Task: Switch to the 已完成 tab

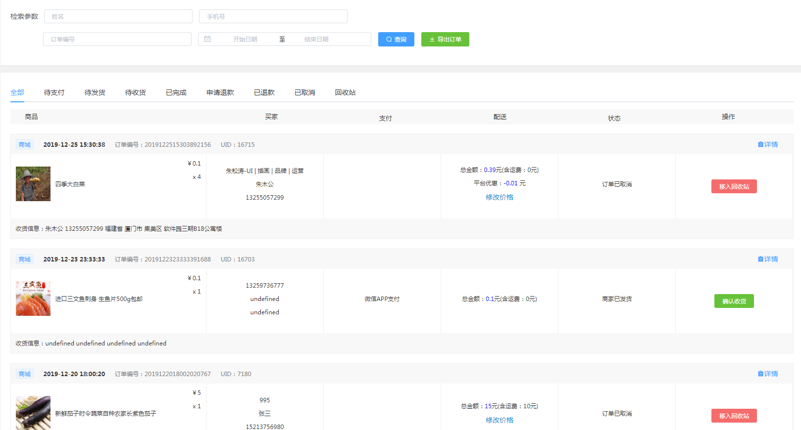Action: click(x=176, y=92)
